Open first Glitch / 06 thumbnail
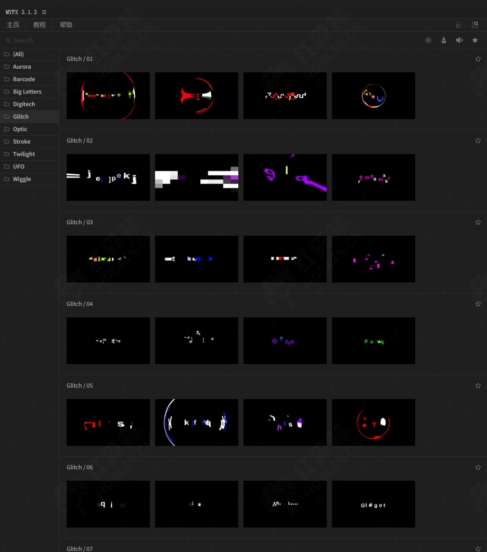This screenshot has width=487, height=552. click(x=108, y=504)
